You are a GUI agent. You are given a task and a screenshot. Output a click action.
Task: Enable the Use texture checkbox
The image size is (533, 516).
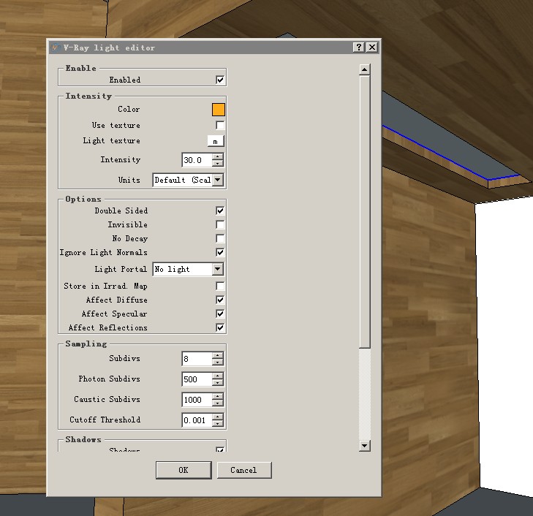pyautogui.click(x=220, y=126)
